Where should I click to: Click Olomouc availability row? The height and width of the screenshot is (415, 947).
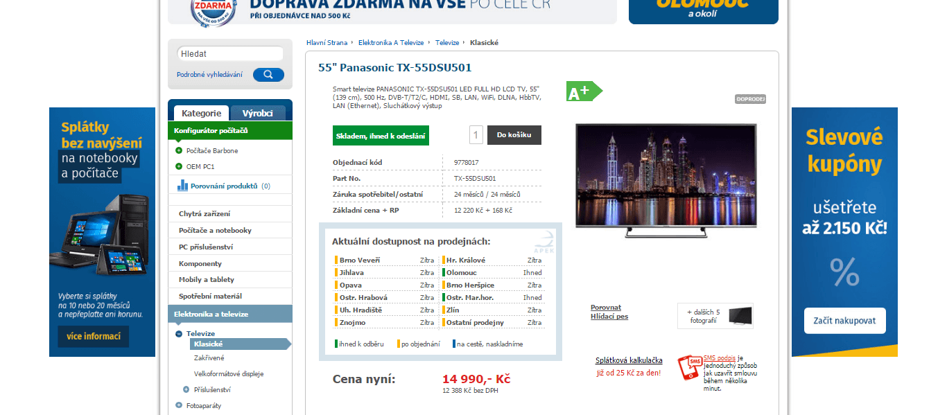coord(492,273)
